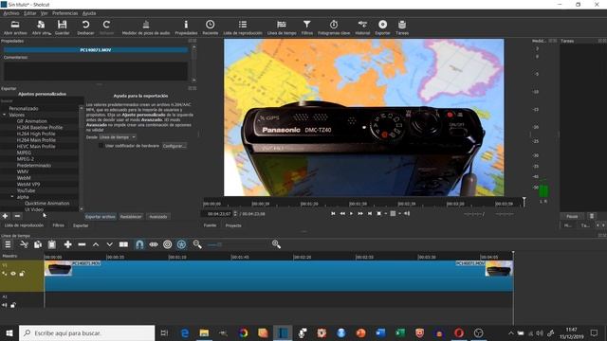Viewport: 607px width, 341px height.
Task: Click the Exportar archivo button
Action: click(x=101, y=217)
